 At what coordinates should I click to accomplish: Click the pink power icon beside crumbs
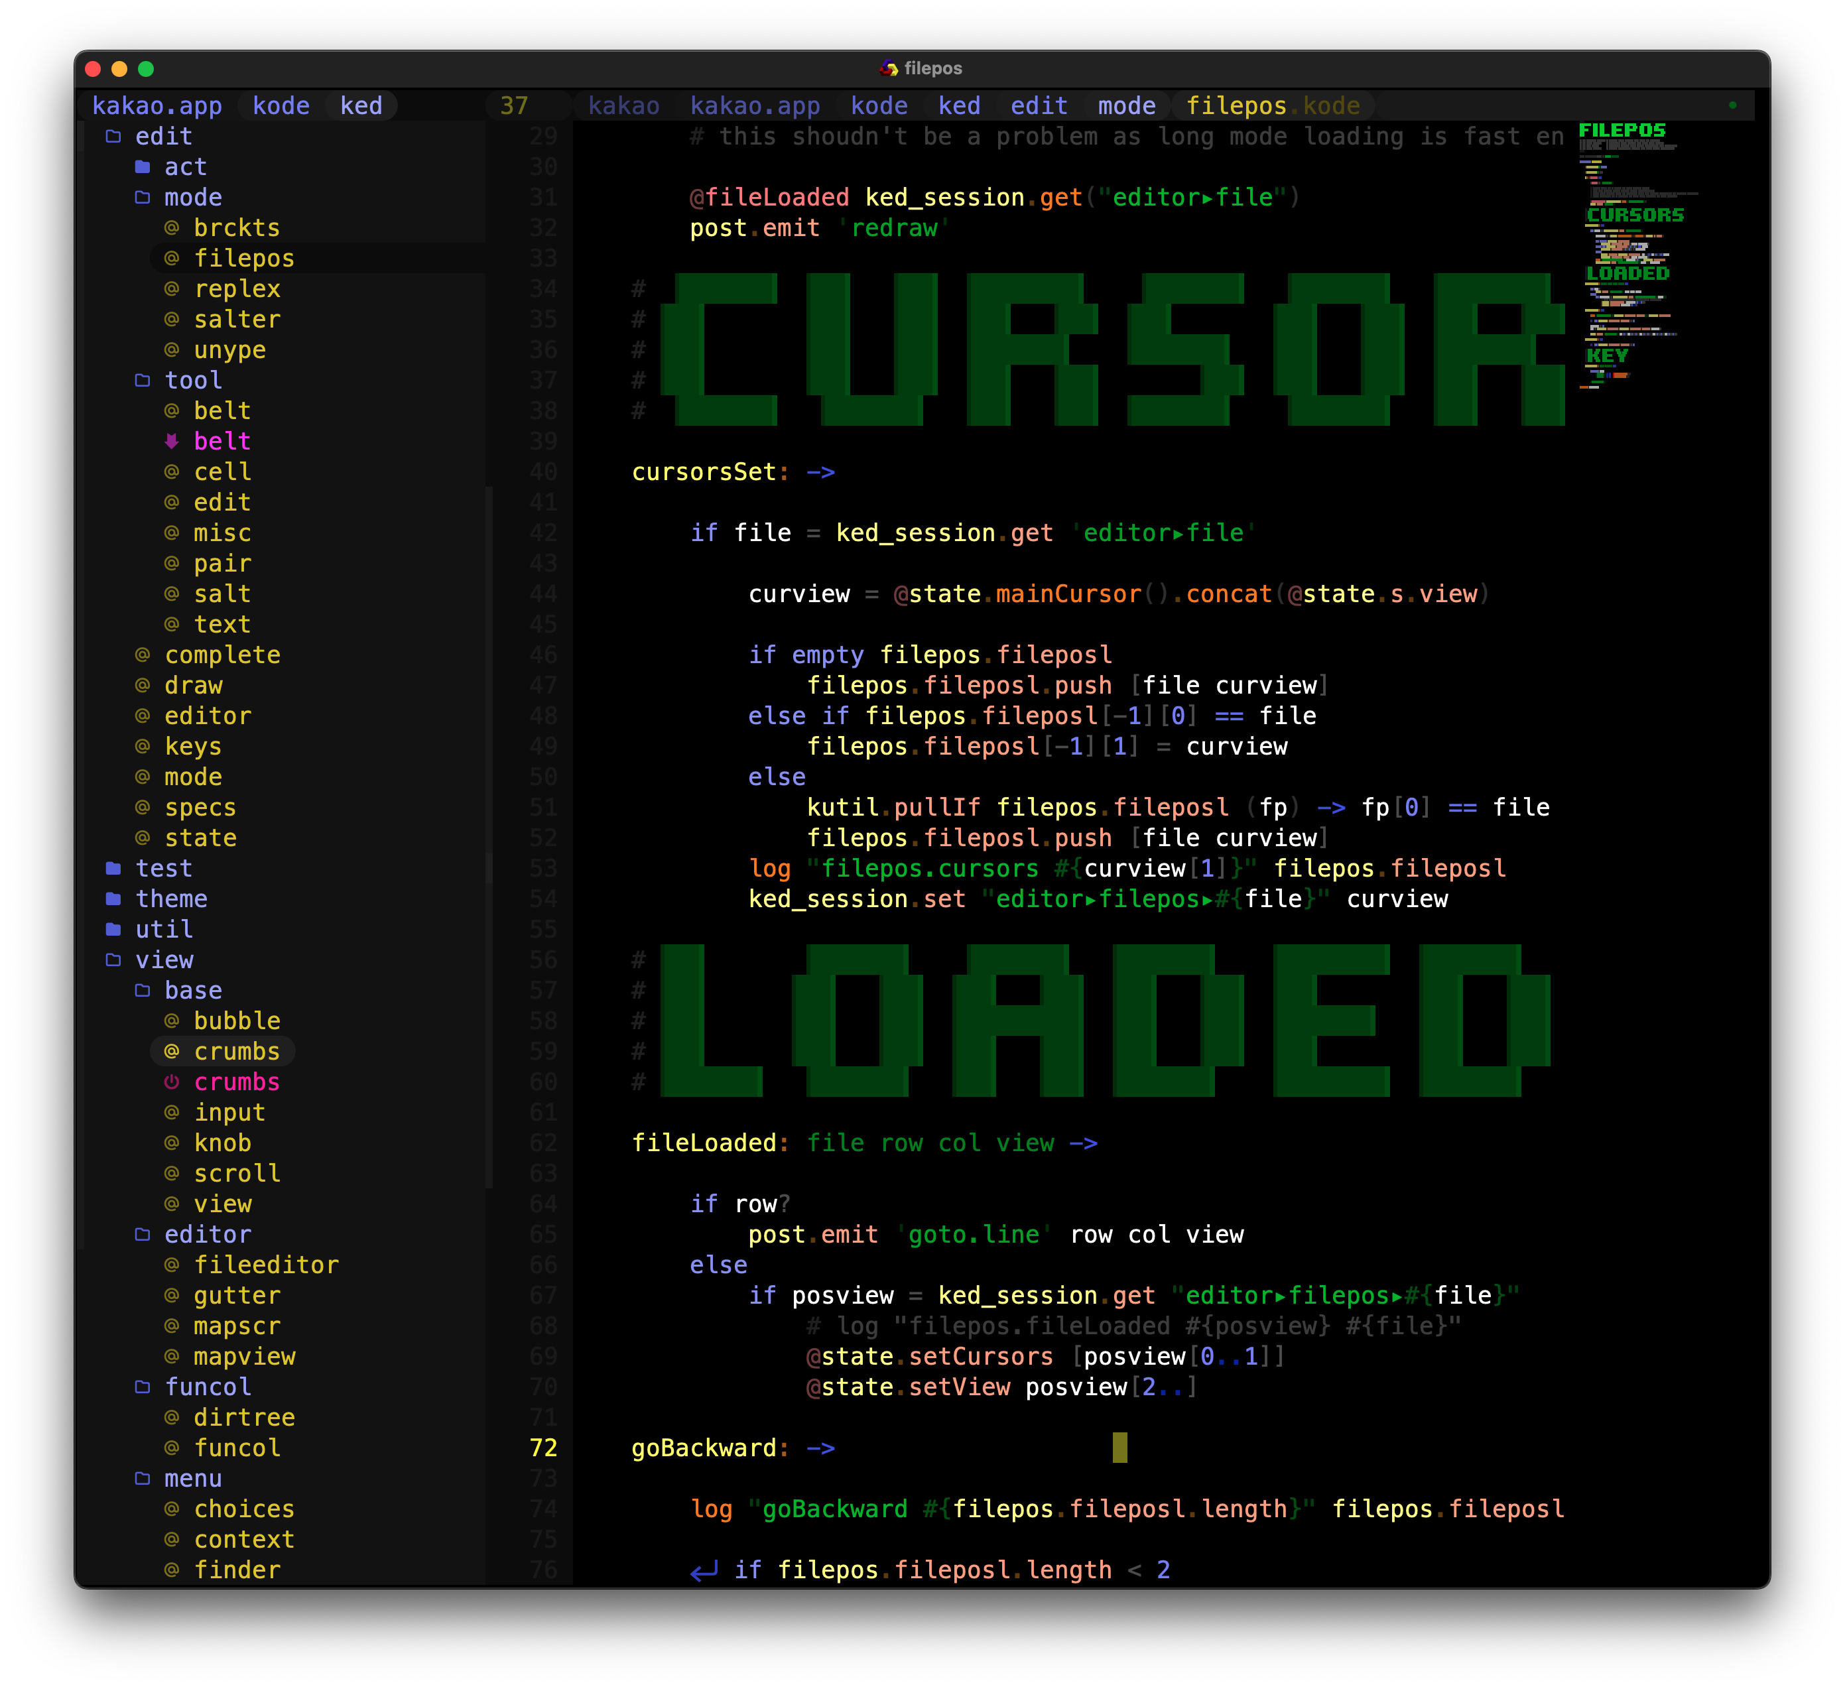coord(171,1082)
